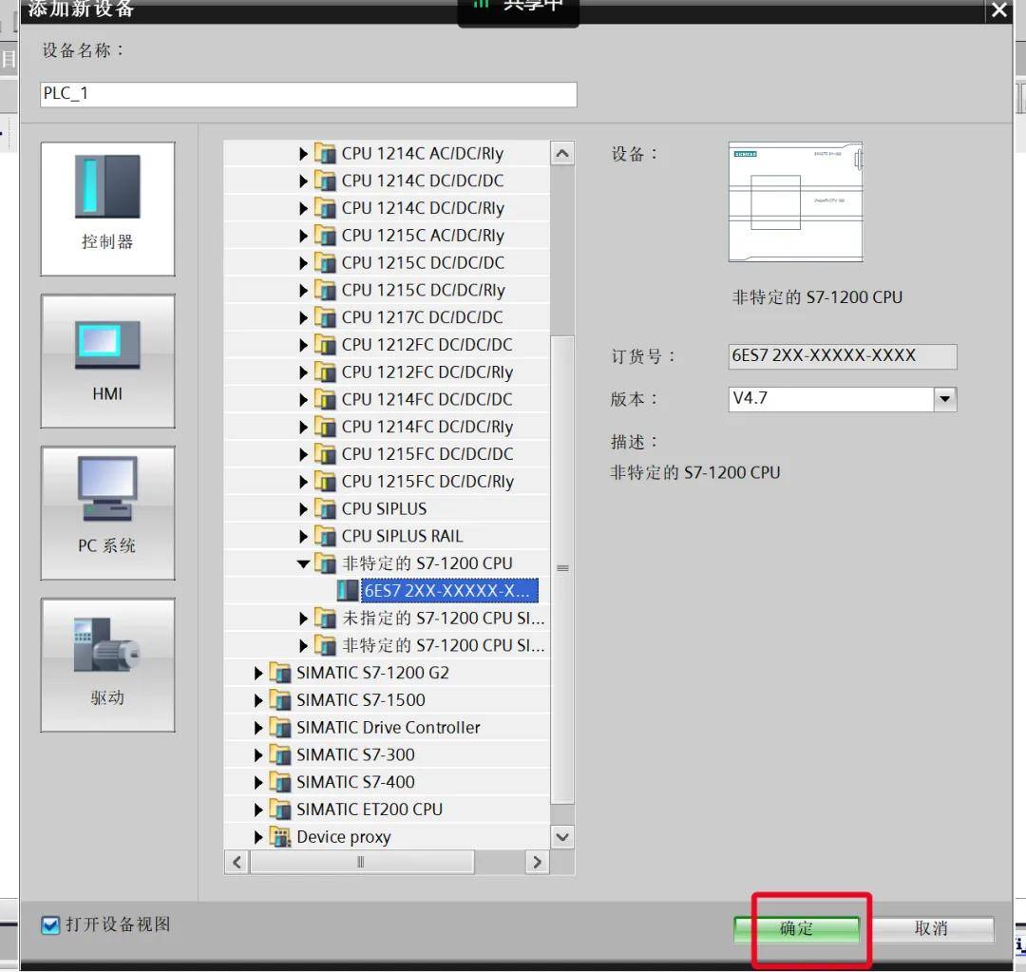Select the HMI device category icon
The height and width of the screenshot is (972, 1026).
click(x=107, y=361)
